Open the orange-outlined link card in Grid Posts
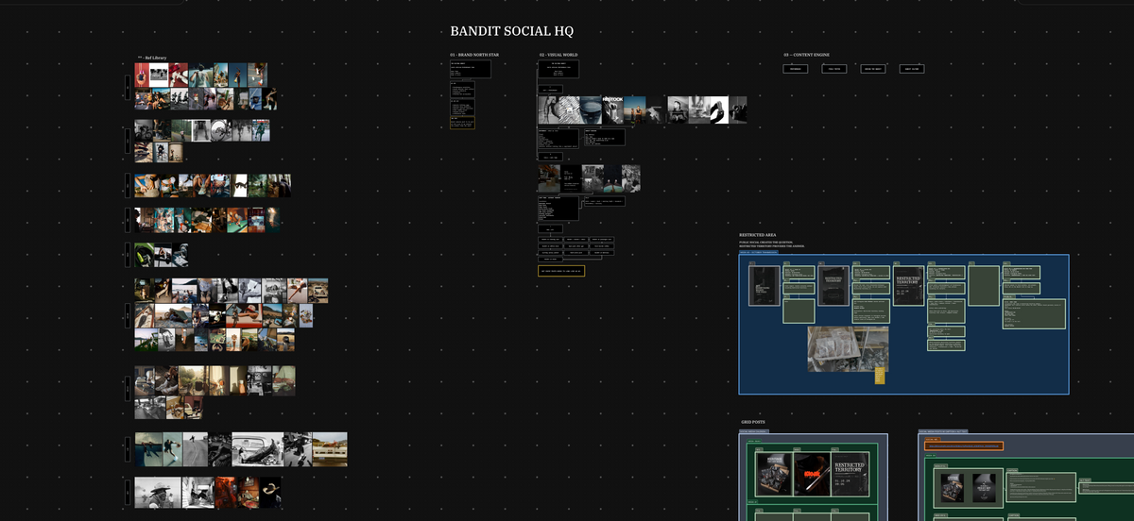The width and height of the screenshot is (1134, 521). tap(964, 445)
